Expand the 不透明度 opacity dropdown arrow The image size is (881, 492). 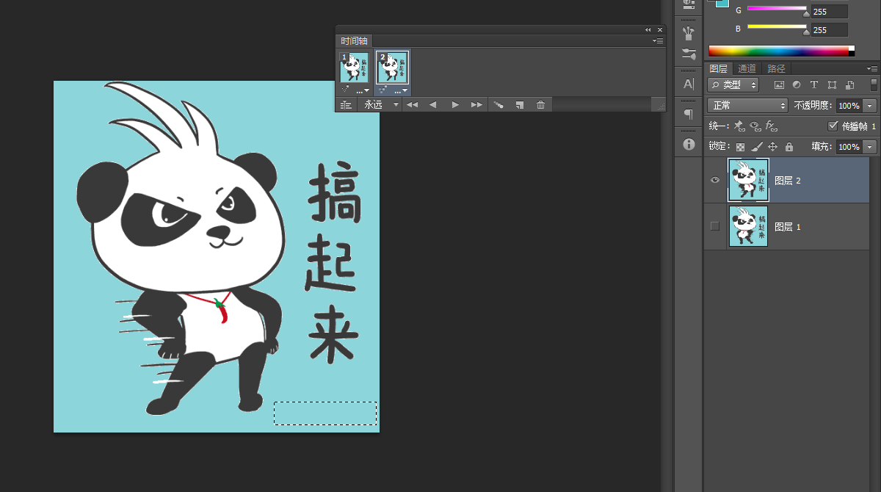click(870, 106)
